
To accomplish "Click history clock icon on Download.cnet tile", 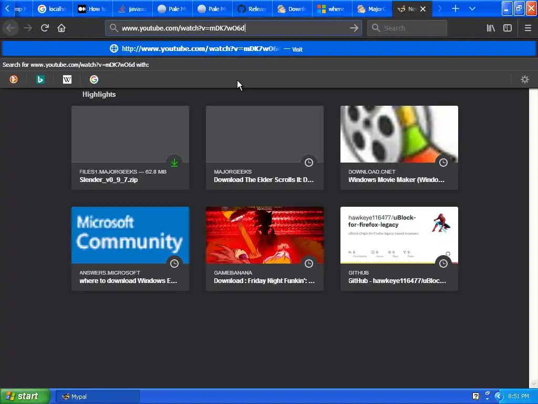I will (x=443, y=163).
